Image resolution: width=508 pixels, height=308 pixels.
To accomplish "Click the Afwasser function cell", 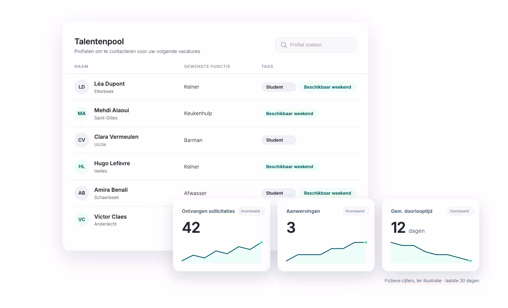I will tap(195, 193).
